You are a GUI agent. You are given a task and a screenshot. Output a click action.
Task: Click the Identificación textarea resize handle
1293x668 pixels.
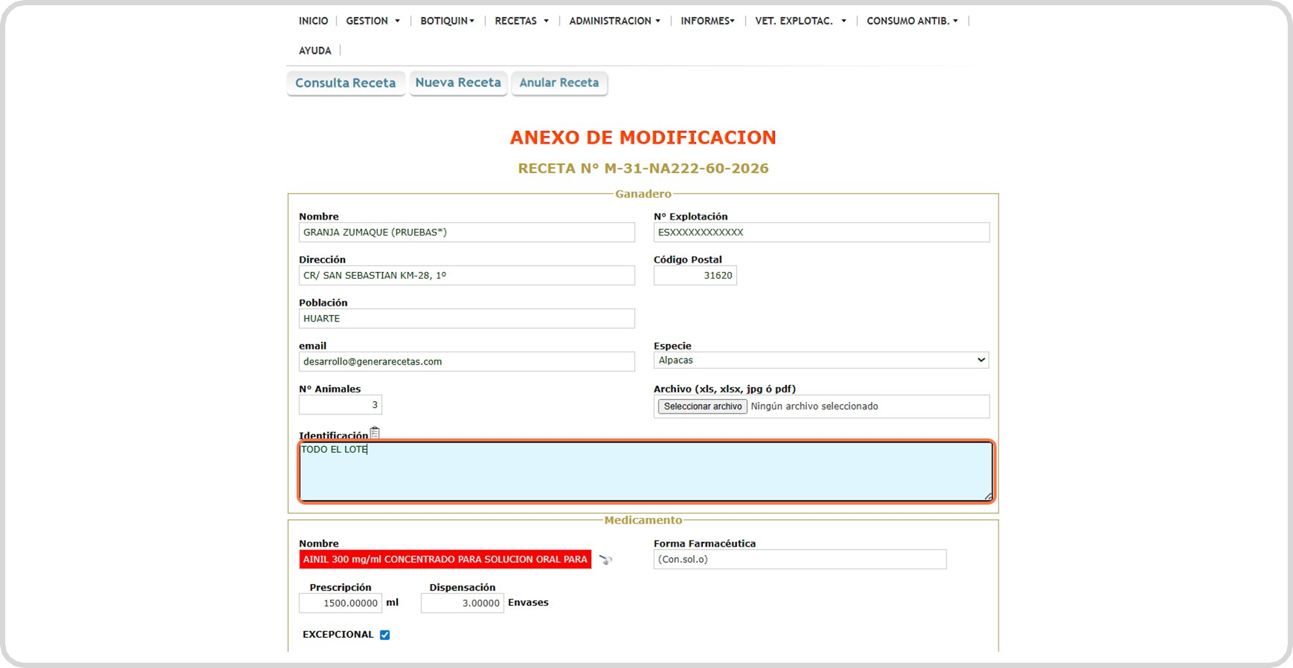tap(988, 496)
